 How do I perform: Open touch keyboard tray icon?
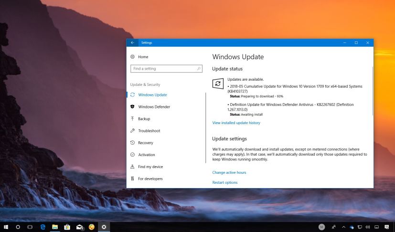376,227
